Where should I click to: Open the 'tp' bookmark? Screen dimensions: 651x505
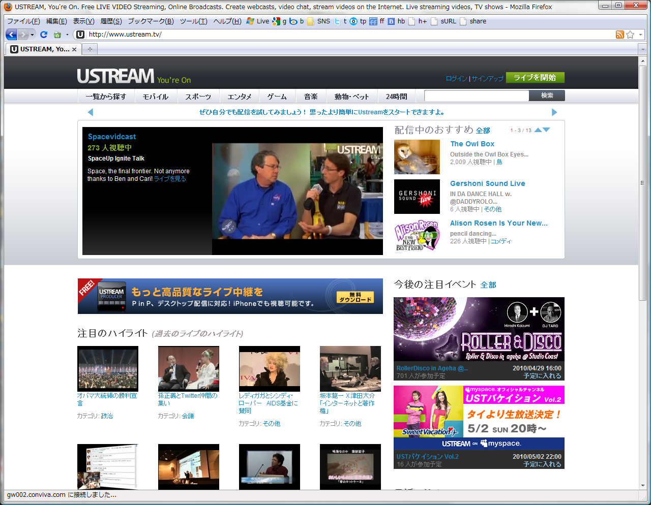click(x=358, y=21)
